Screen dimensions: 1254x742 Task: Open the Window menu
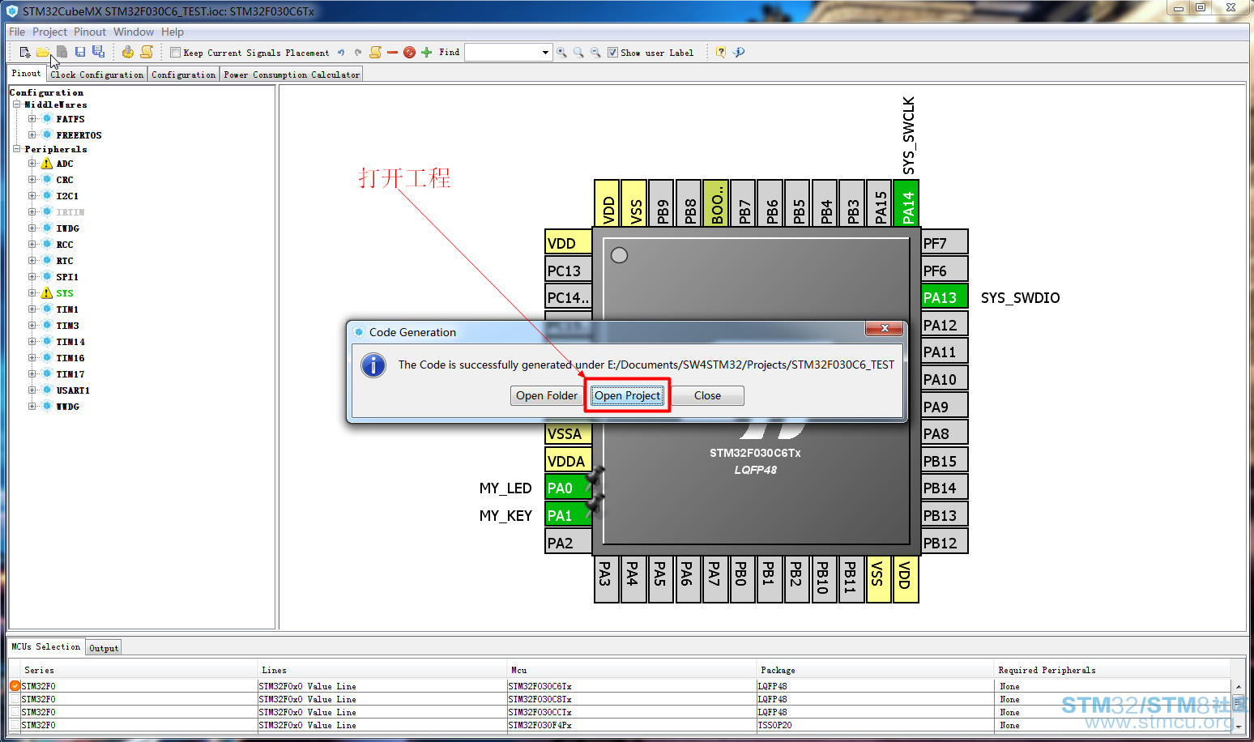pos(134,32)
